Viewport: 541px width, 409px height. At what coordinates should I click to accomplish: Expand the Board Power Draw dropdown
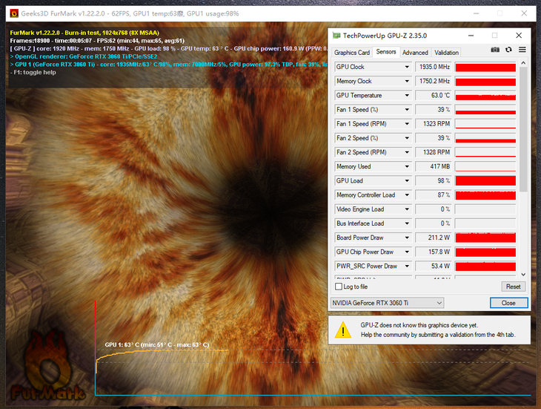pyautogui.click(x=407, y=238)
